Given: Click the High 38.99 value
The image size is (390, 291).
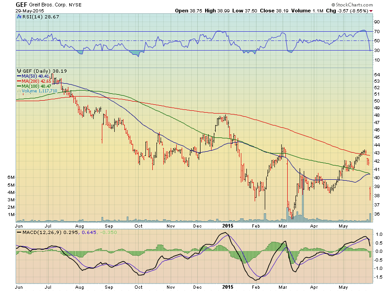Looking at the screenshot, I should (217, 11).
